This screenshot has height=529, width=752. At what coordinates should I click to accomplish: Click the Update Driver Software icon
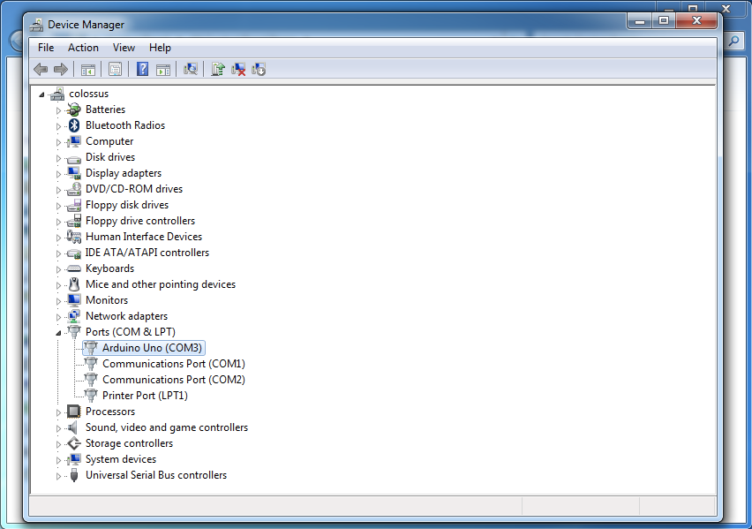[218, 69]
